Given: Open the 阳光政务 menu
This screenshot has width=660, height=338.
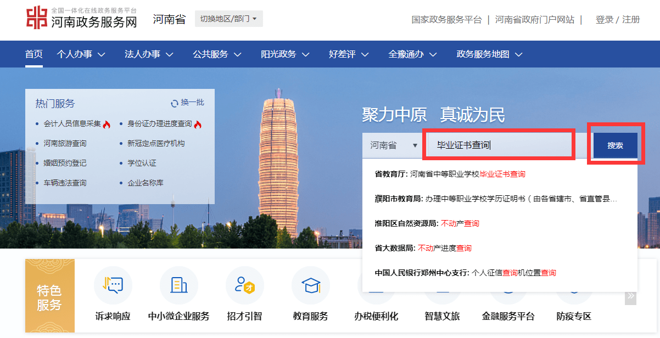Looking at the screenshot, I should tap(279, 54).
